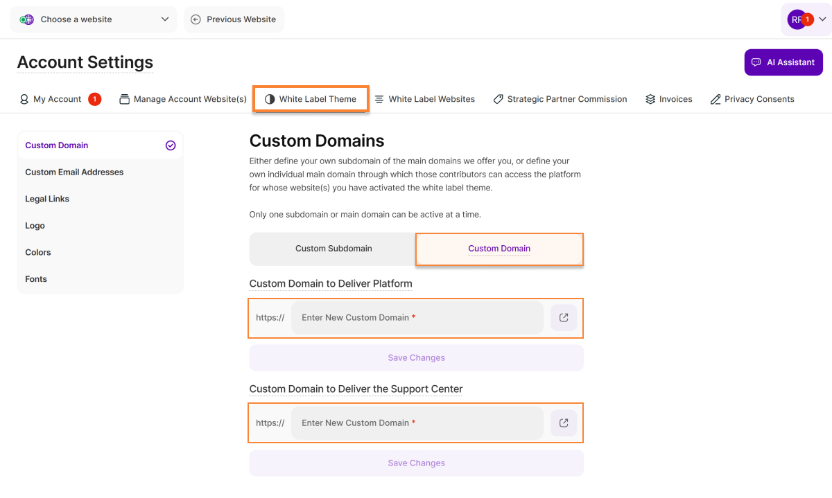The image size is (832, 498).
Task: Open the AI Assistant chat
Action: 783,62
